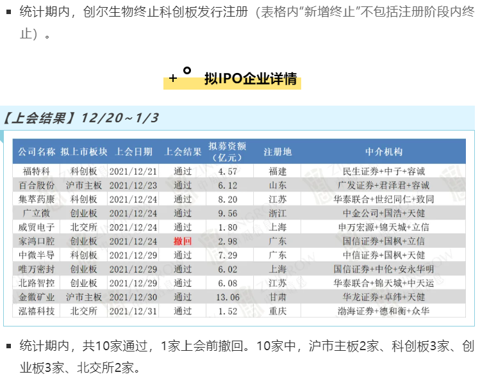Click the fundraising amount 6.02

(228, 269)
